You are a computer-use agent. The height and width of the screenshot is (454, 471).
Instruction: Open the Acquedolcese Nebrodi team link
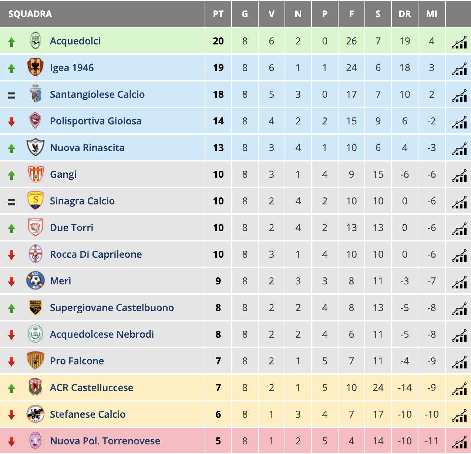(x=102, y=334)
